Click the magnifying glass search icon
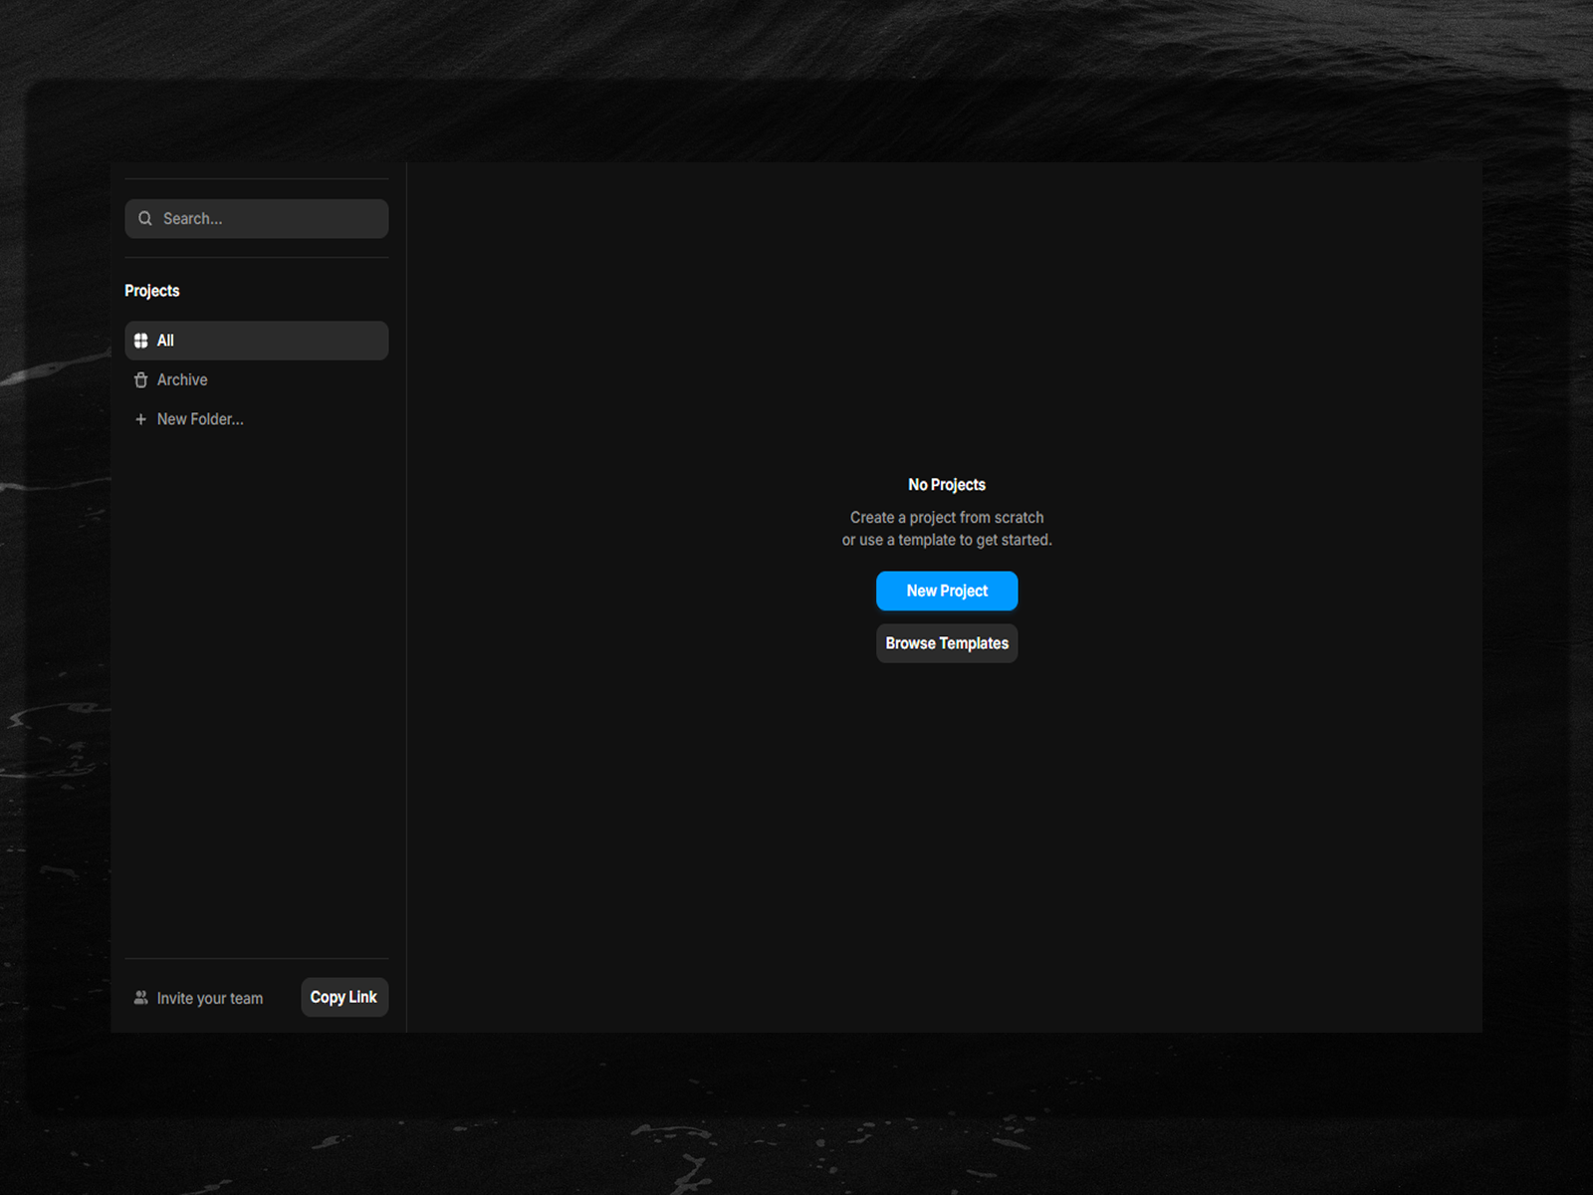1593x1195 pixels. tap(145, 218)
